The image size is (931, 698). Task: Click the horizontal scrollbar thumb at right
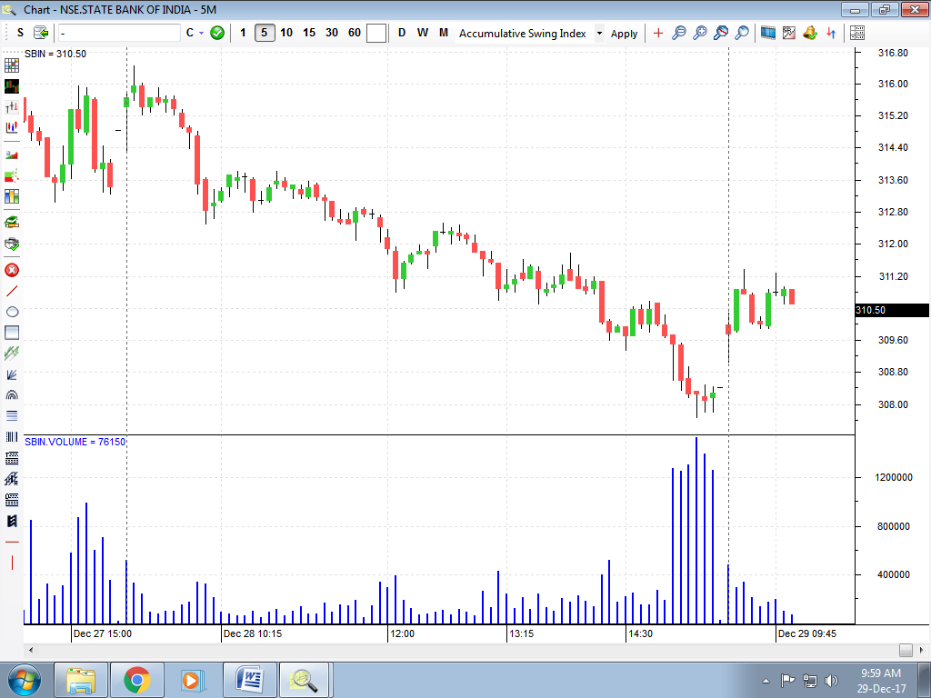point(906,650)
